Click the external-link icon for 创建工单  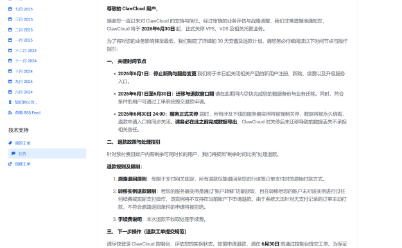pos(10,164)
